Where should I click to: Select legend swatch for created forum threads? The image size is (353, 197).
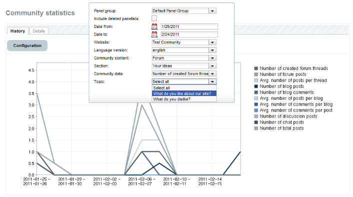256,68
